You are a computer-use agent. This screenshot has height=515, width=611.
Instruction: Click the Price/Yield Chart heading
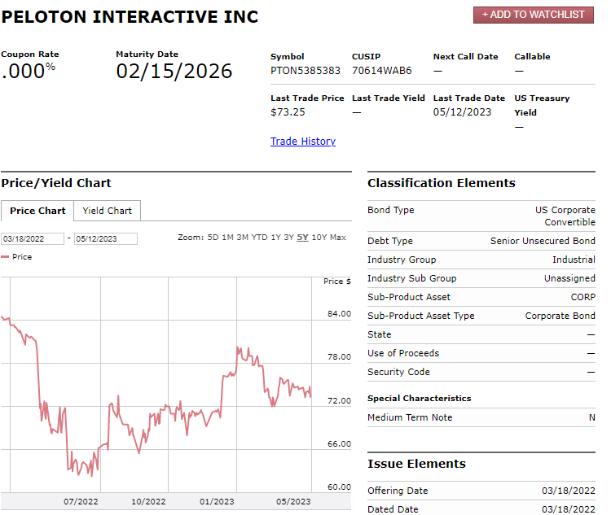[x=56, y=183]
